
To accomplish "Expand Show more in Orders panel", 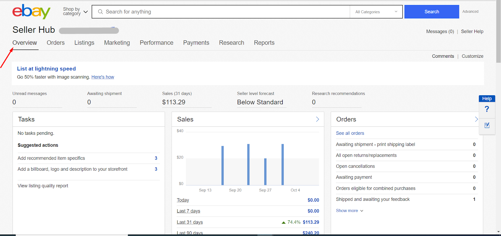I will pos(350,211).
